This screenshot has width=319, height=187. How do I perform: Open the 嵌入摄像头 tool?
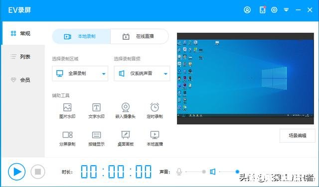click(126, 110)
